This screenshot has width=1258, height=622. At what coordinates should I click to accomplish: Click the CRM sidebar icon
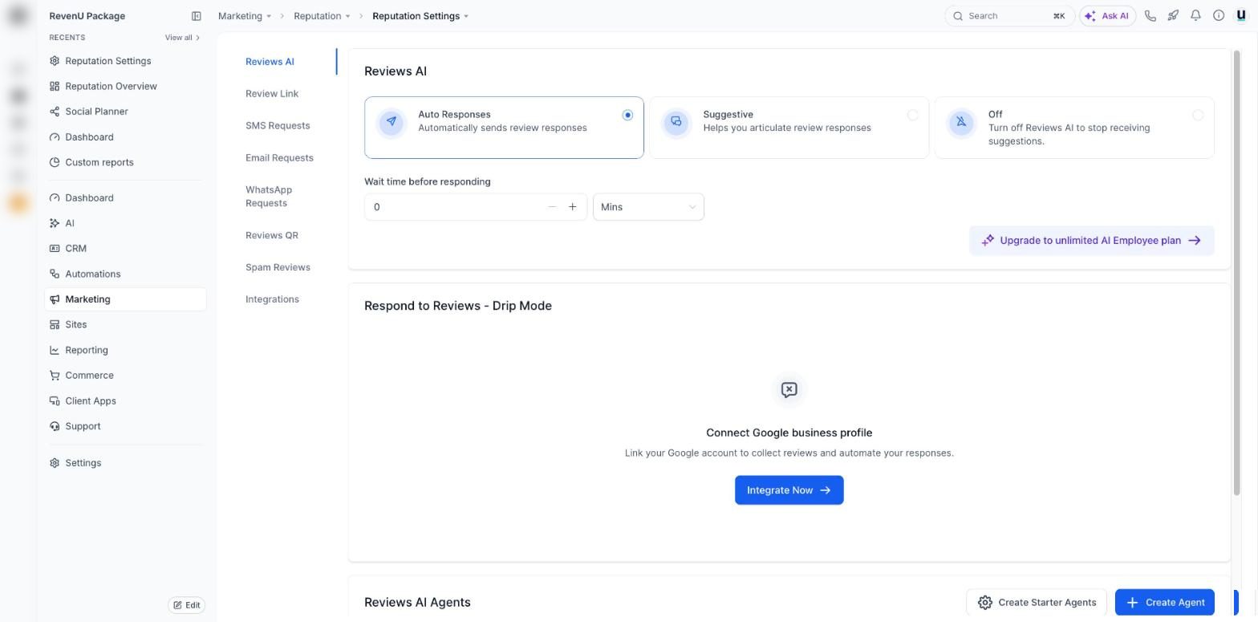[x=55, y=249]
